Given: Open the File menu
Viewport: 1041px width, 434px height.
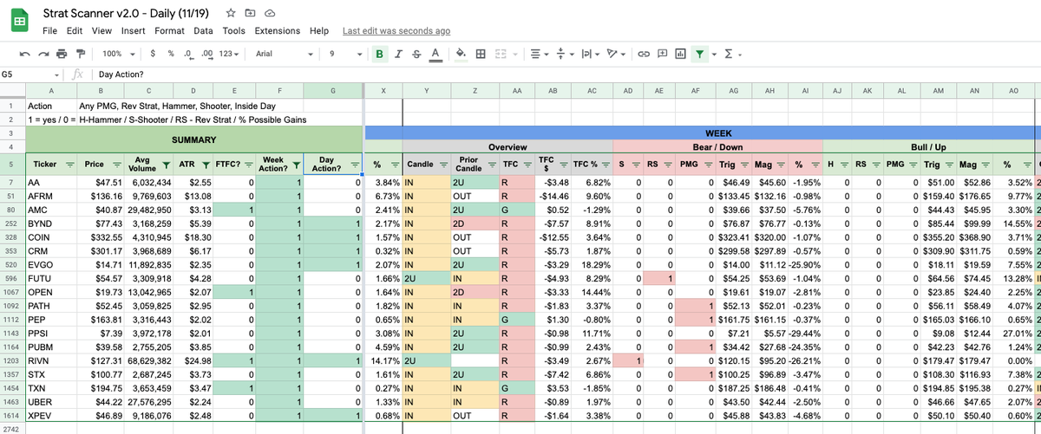Looking at the screenshot, I should click(49, 30).
